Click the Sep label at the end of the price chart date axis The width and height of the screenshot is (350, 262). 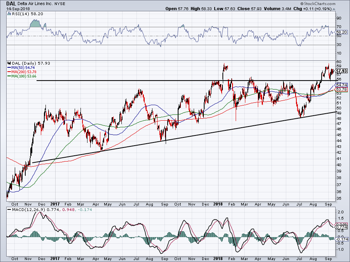(328, 204)
